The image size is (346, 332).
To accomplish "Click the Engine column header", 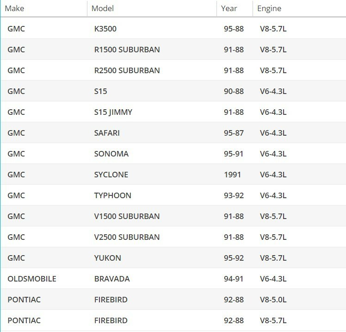I will click(269, 8).
